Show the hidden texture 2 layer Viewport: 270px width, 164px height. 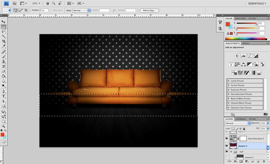(227, 157)
